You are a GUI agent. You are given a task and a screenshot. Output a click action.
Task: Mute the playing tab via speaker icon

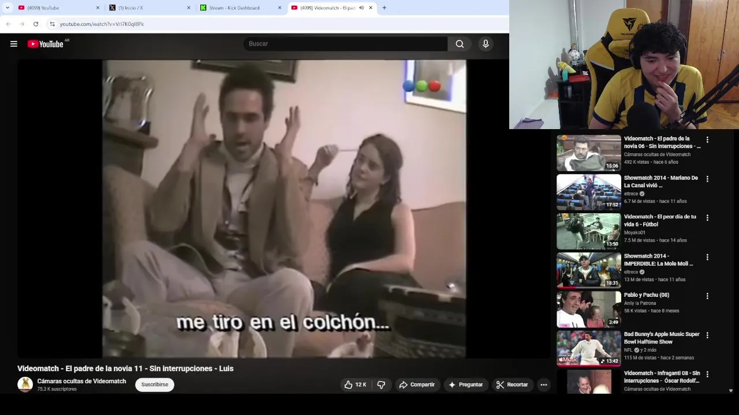[361, 7]
